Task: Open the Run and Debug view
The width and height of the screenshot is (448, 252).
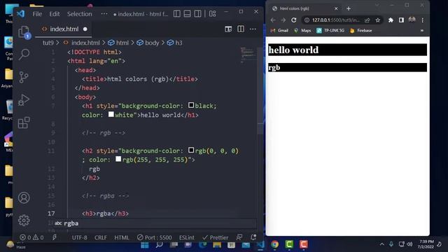Action: 24,100
